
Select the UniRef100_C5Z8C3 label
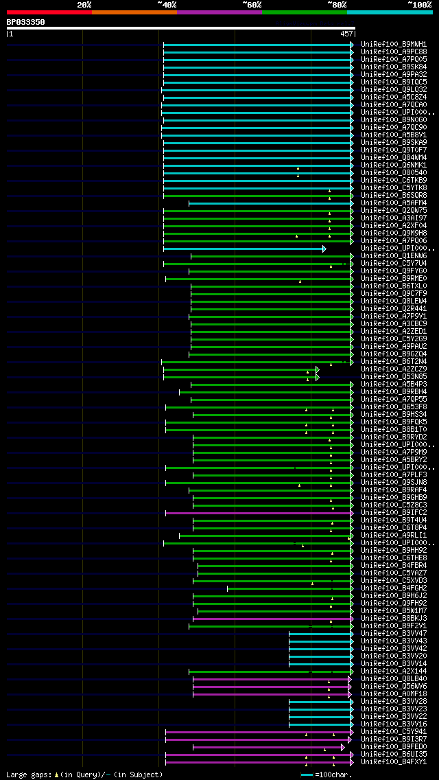394,505
